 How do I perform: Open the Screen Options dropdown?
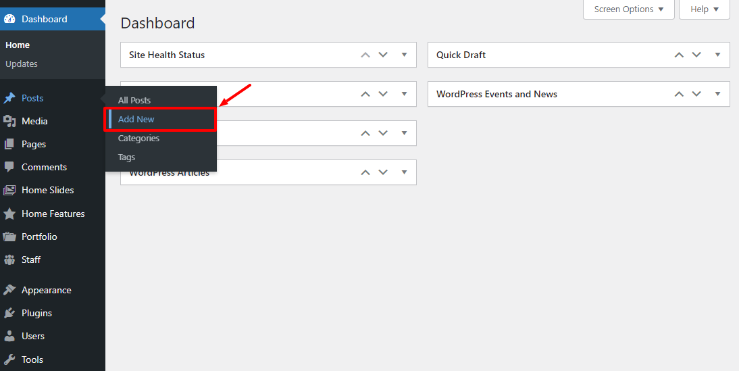629,9
